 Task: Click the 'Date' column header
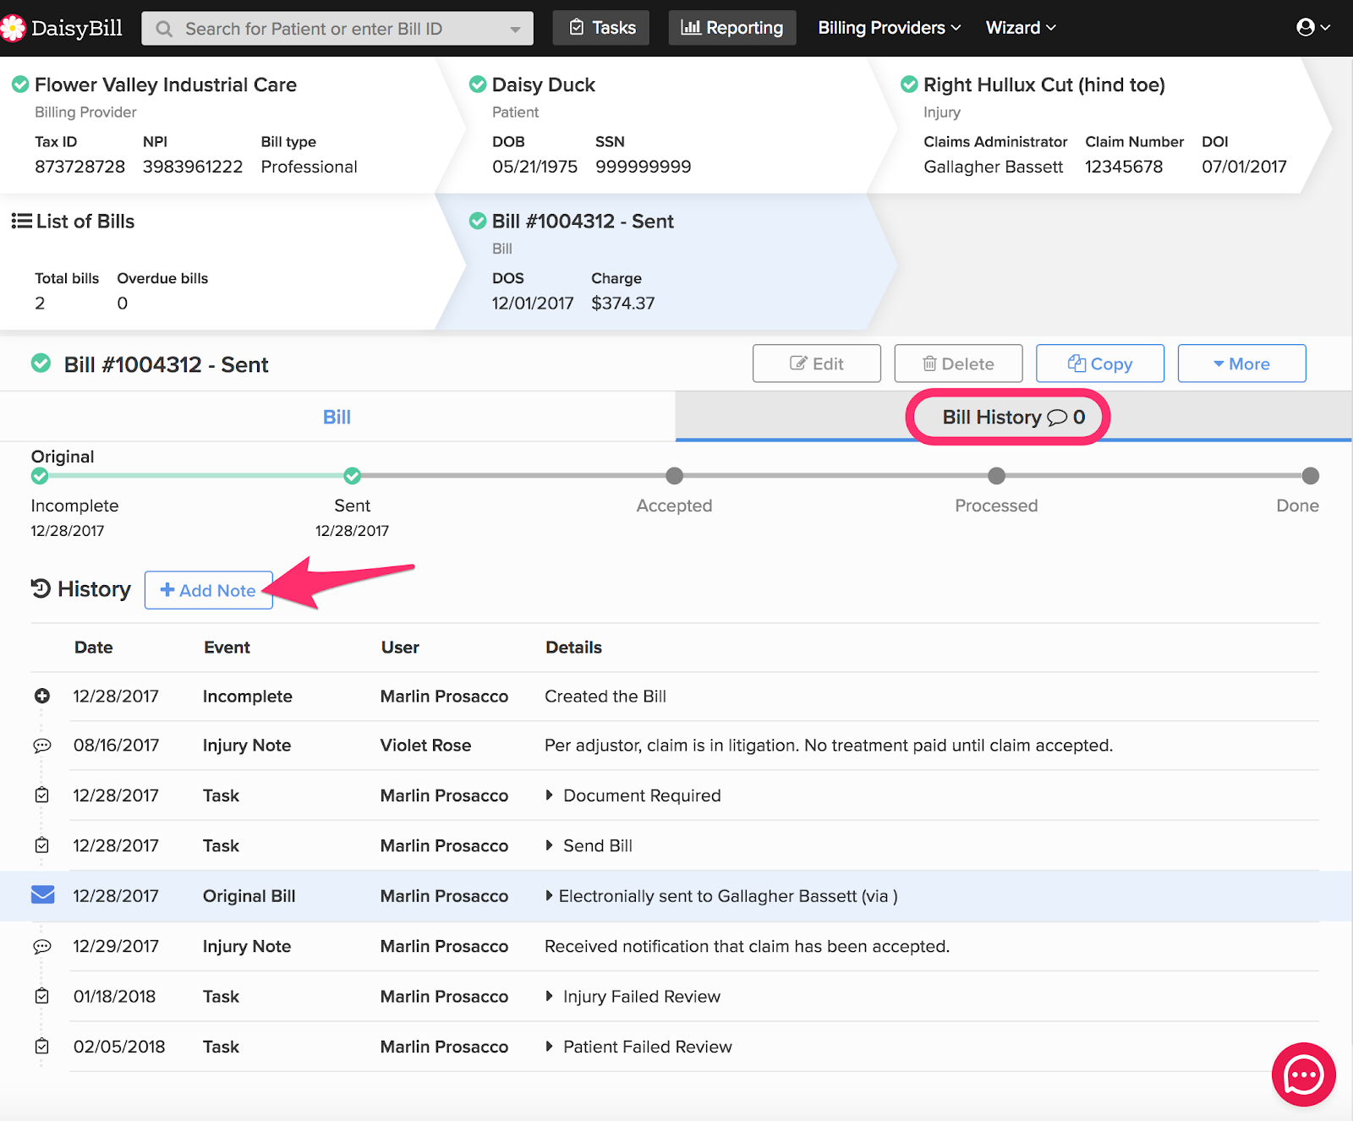(x=94, y=647)
